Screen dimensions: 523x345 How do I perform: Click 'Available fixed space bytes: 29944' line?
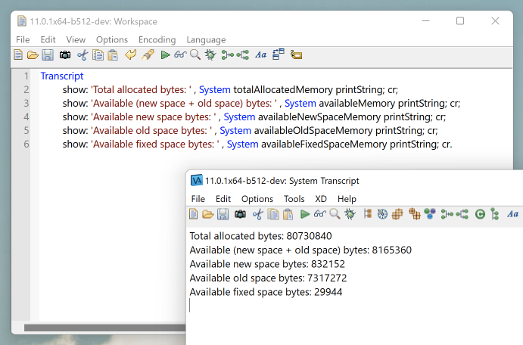[266, 292]
